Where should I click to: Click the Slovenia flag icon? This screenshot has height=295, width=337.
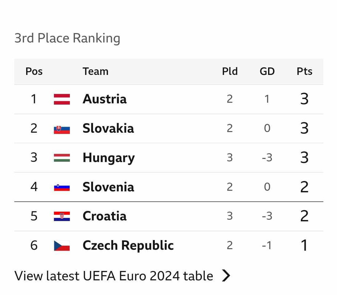click(62, 187)
